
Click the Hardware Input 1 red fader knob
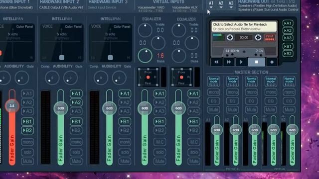pyautogui.click(x=12, y=106)
